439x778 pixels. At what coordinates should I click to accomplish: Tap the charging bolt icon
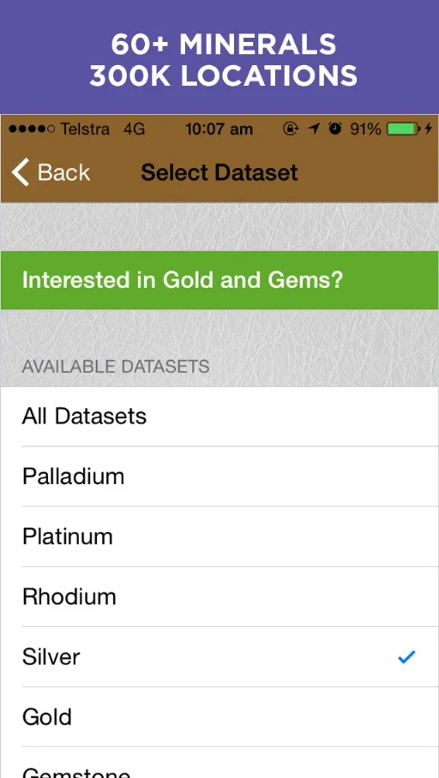[428, 129]
